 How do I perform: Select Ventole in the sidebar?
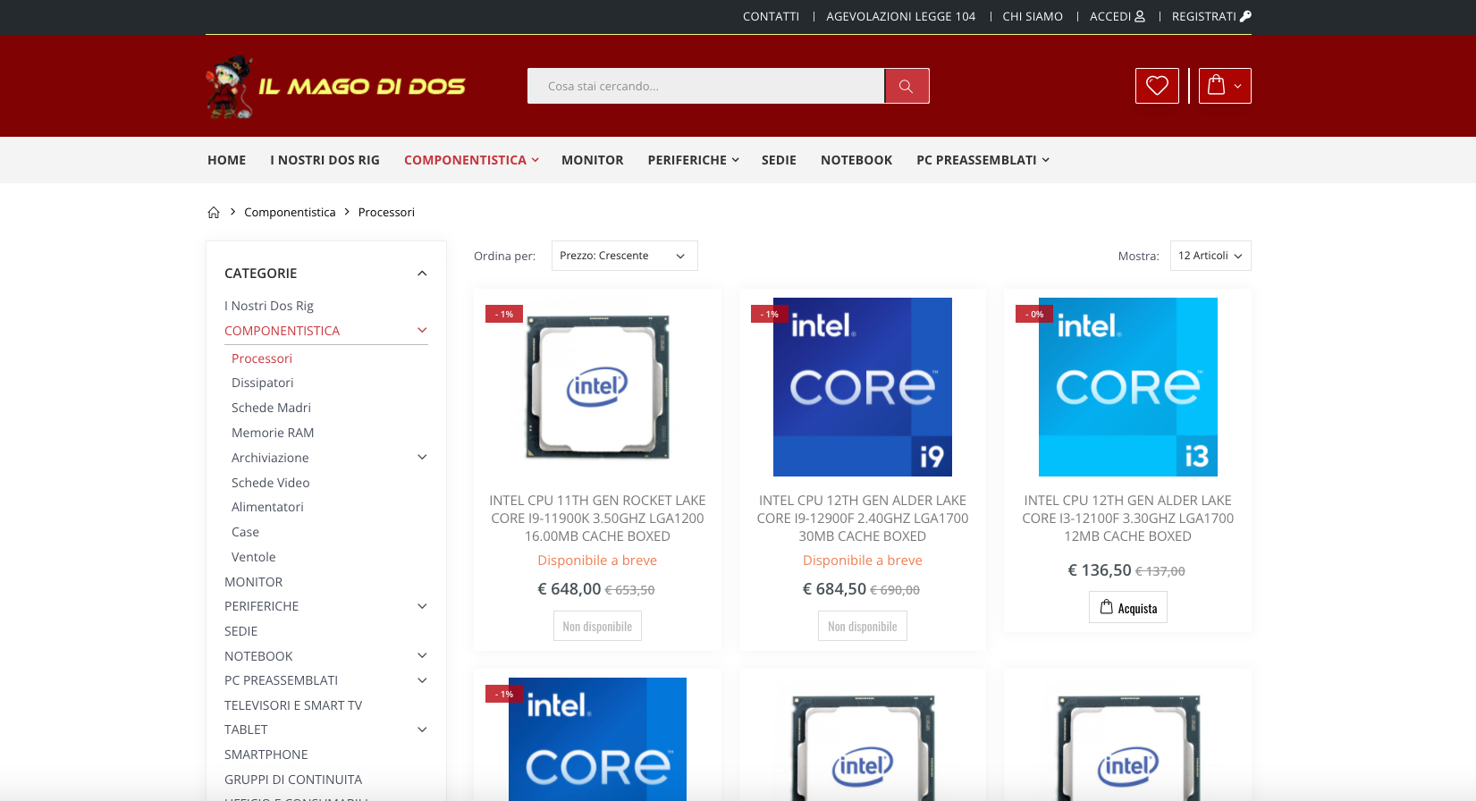[253, 557]
